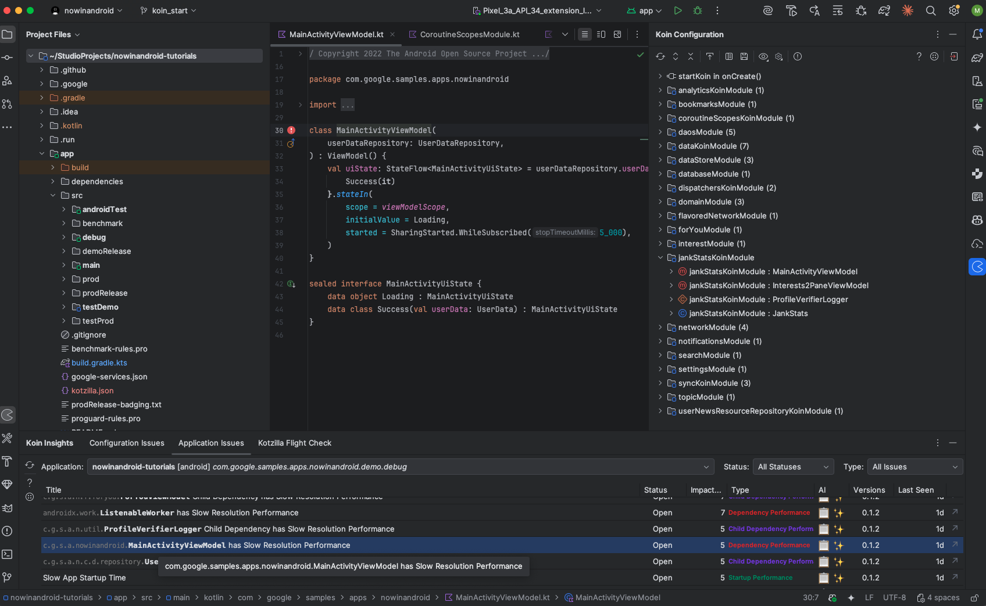Viewport: 986px width, 606px height.
Task: Click the green Run app button
Action: (x=677, y=10)
